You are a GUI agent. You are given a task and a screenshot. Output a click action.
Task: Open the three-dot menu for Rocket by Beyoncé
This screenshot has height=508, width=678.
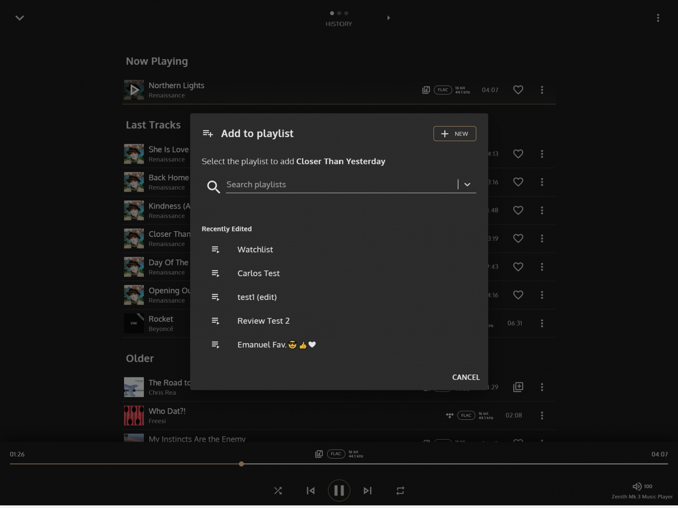[x=542, y=323]
